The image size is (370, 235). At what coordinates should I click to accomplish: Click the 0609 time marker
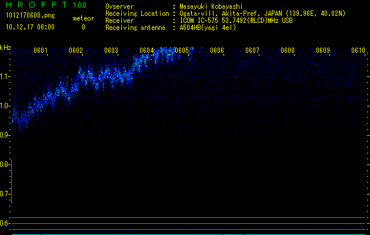coord(323,51)
